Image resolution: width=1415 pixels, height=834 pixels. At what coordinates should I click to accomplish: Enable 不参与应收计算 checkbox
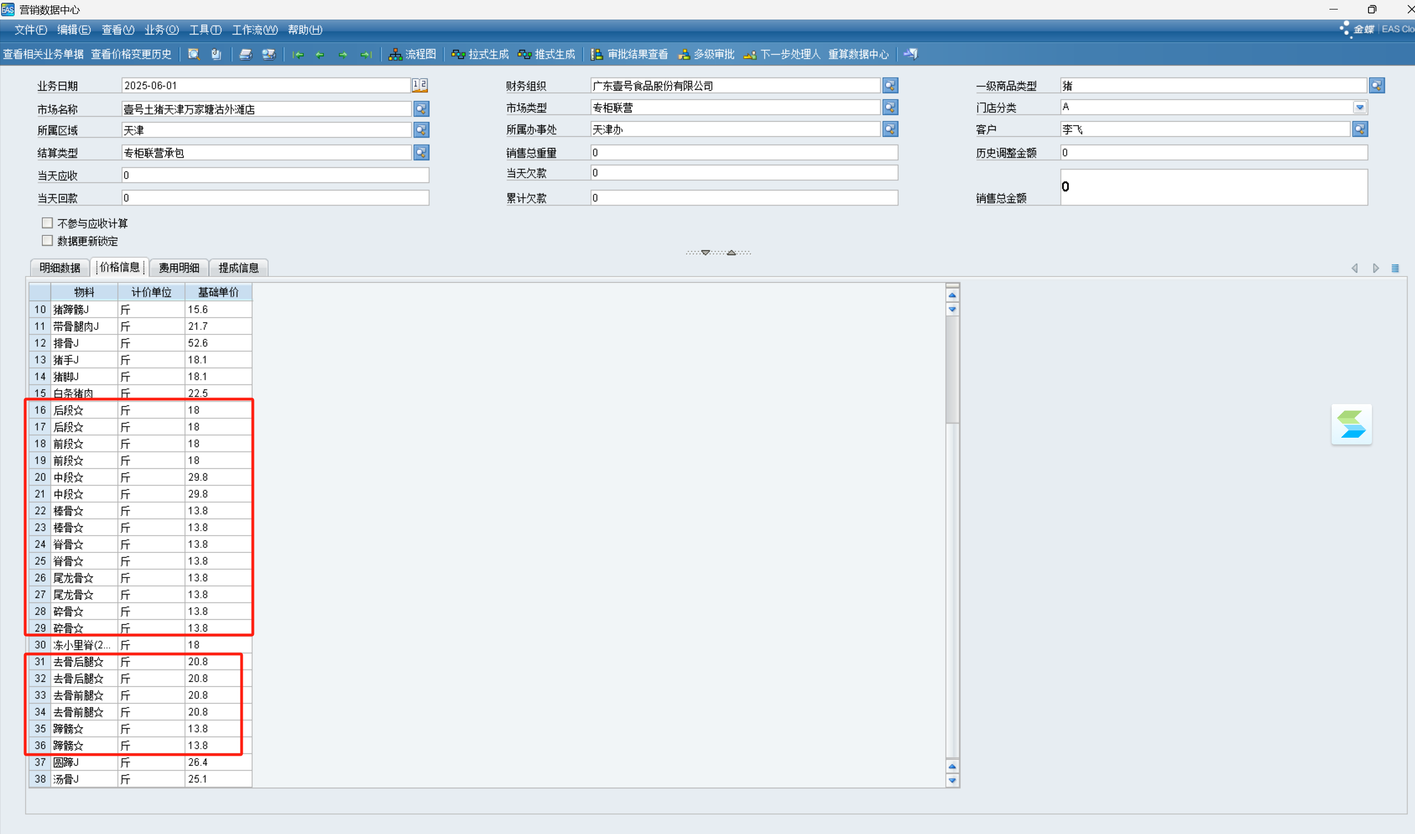coord(48,223)
